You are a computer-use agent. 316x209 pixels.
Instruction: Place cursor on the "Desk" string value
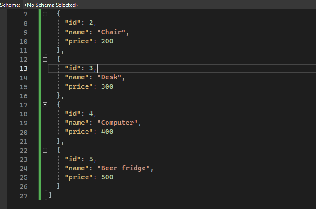[x=109, y=77]
